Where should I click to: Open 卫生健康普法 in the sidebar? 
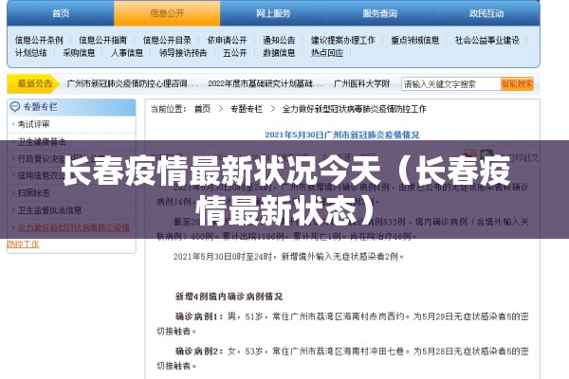click(42, 141)
